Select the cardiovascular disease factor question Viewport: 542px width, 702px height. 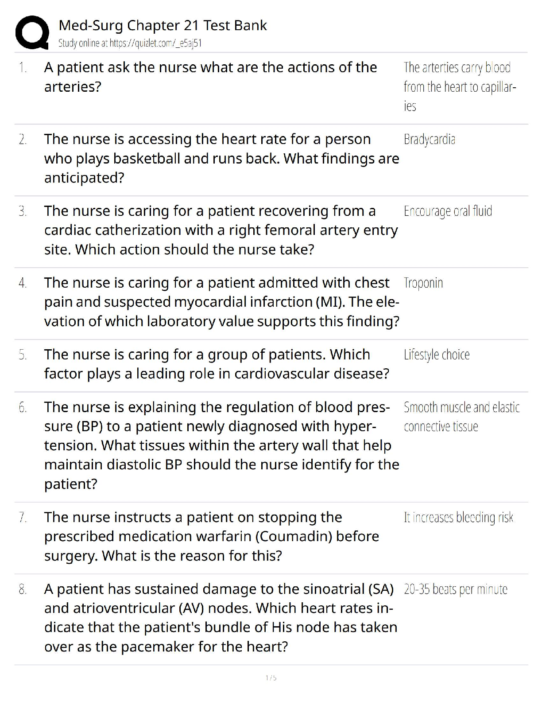(216, 364)
